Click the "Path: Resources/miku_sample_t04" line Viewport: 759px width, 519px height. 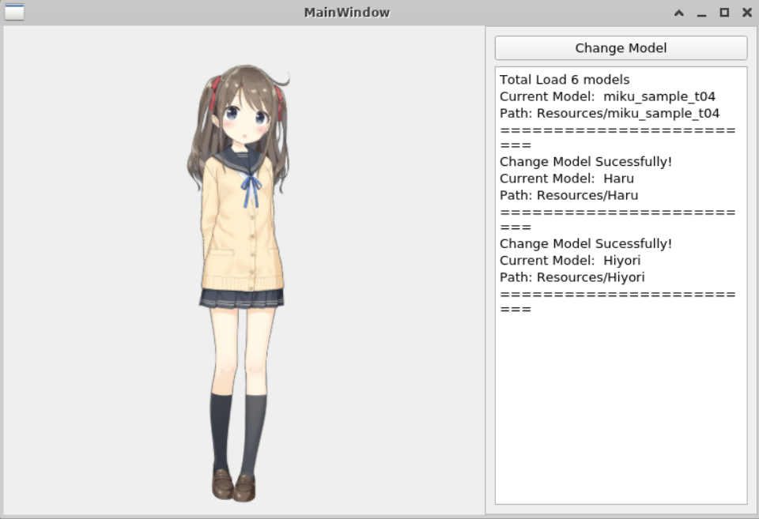(610, 113)
